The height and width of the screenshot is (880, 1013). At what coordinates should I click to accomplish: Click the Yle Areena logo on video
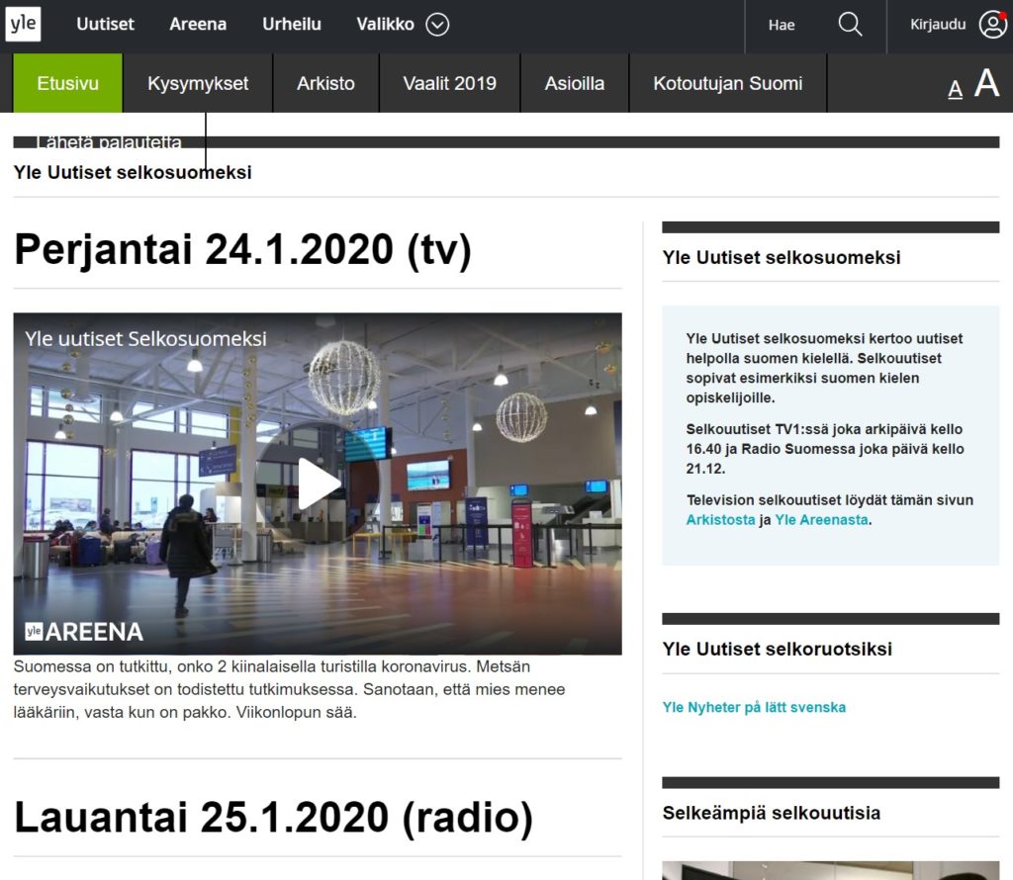(84, 632)
